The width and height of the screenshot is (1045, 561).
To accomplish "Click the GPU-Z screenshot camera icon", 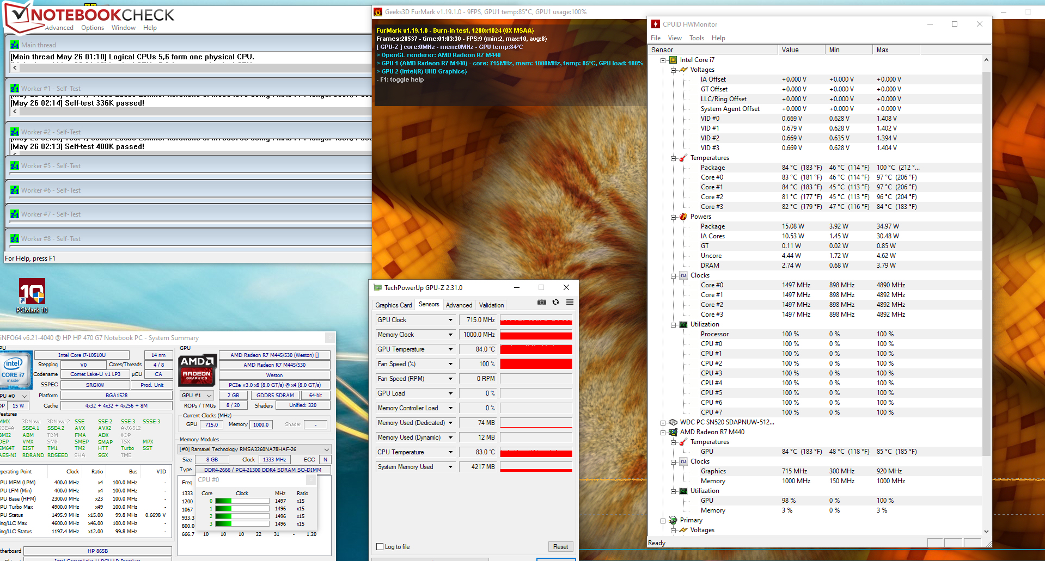I will coord(542,302).
